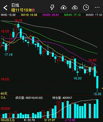Open the 糖11号10 contract selector

point(20,10)
